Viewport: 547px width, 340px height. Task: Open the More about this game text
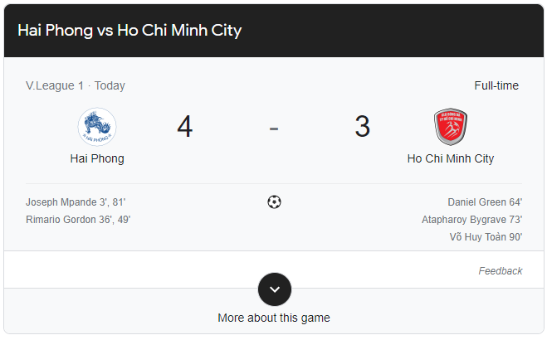pos(274,318)
